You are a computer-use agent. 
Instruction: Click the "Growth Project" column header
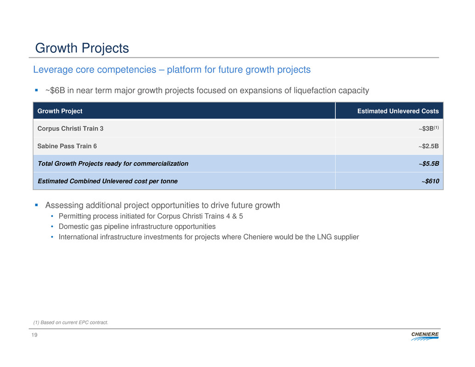pyautogui.click(x=60, y=111)
